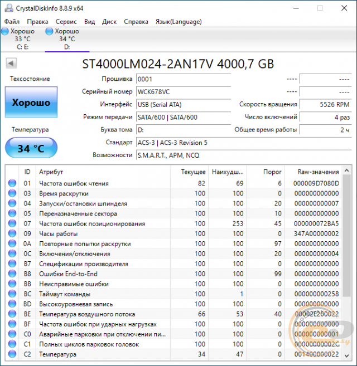This screenshot has width=357, height=366.
Task: Open the Вид menu
Action: 89,22
